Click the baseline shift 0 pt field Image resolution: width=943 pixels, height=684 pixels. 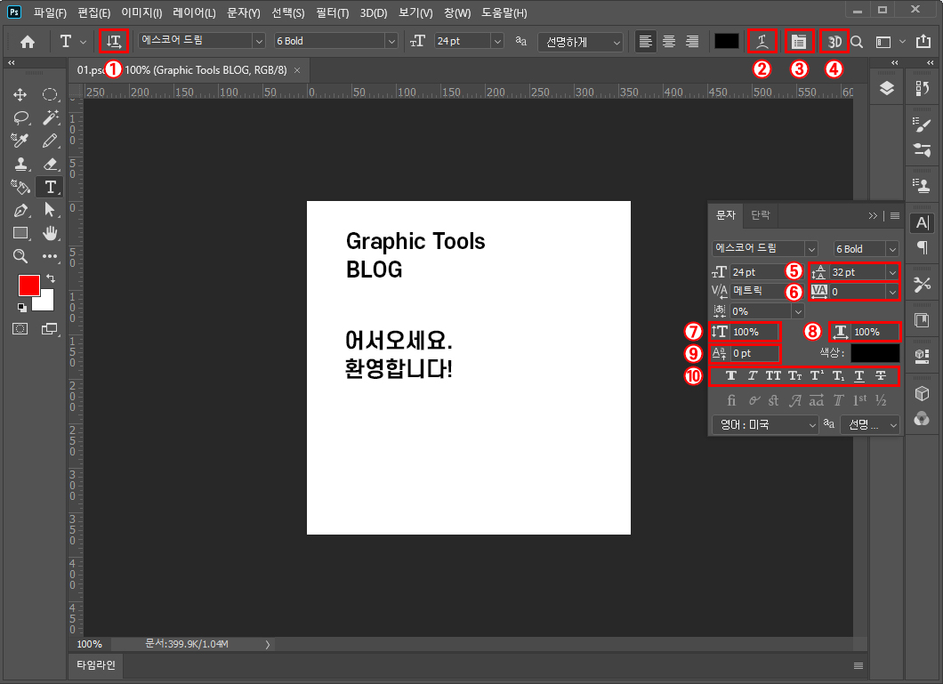pos(754,353)
